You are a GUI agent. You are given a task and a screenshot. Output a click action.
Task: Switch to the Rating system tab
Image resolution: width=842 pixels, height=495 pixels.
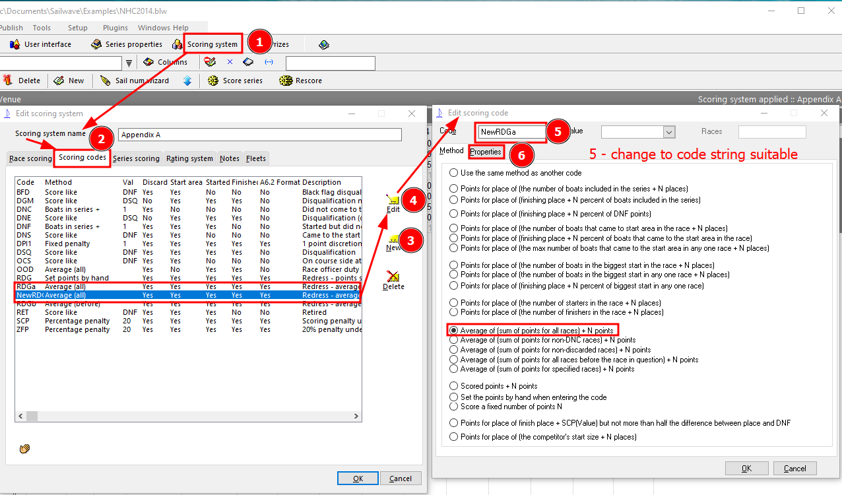[189, 158]
